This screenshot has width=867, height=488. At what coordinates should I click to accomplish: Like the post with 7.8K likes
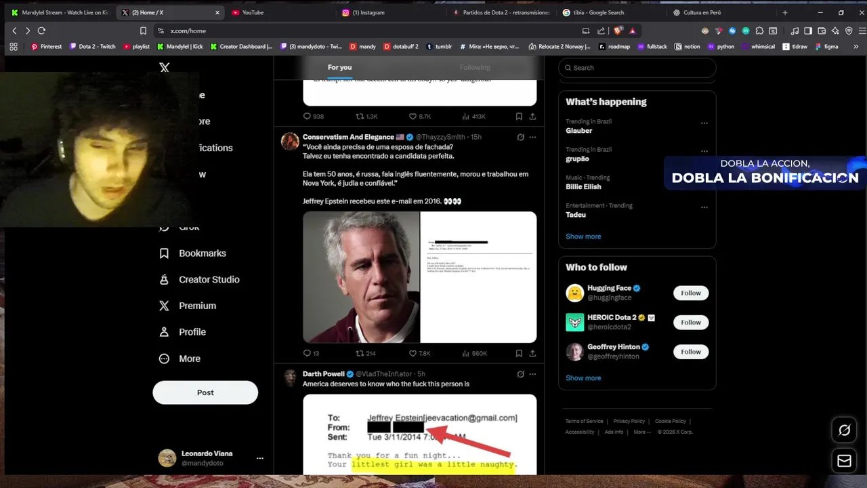tap(419, 353)
